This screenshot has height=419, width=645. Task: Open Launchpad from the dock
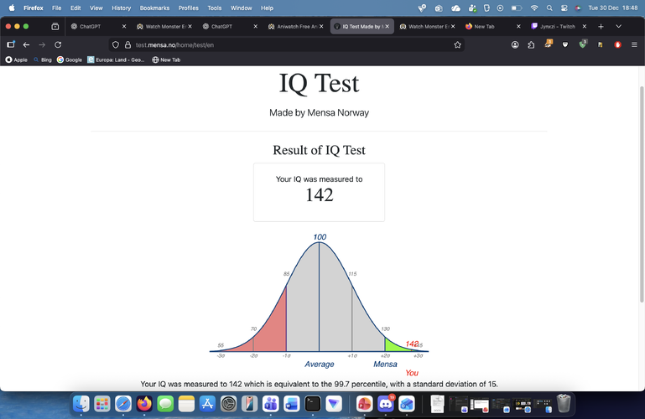click(102, 404)
